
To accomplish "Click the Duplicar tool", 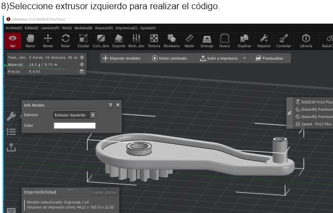I will 244,41.
